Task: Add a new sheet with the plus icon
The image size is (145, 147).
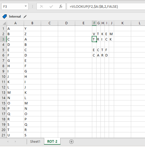Action: [71, 142]
